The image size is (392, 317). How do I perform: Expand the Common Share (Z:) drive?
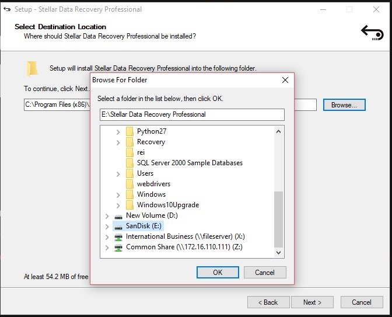(107, 248)
